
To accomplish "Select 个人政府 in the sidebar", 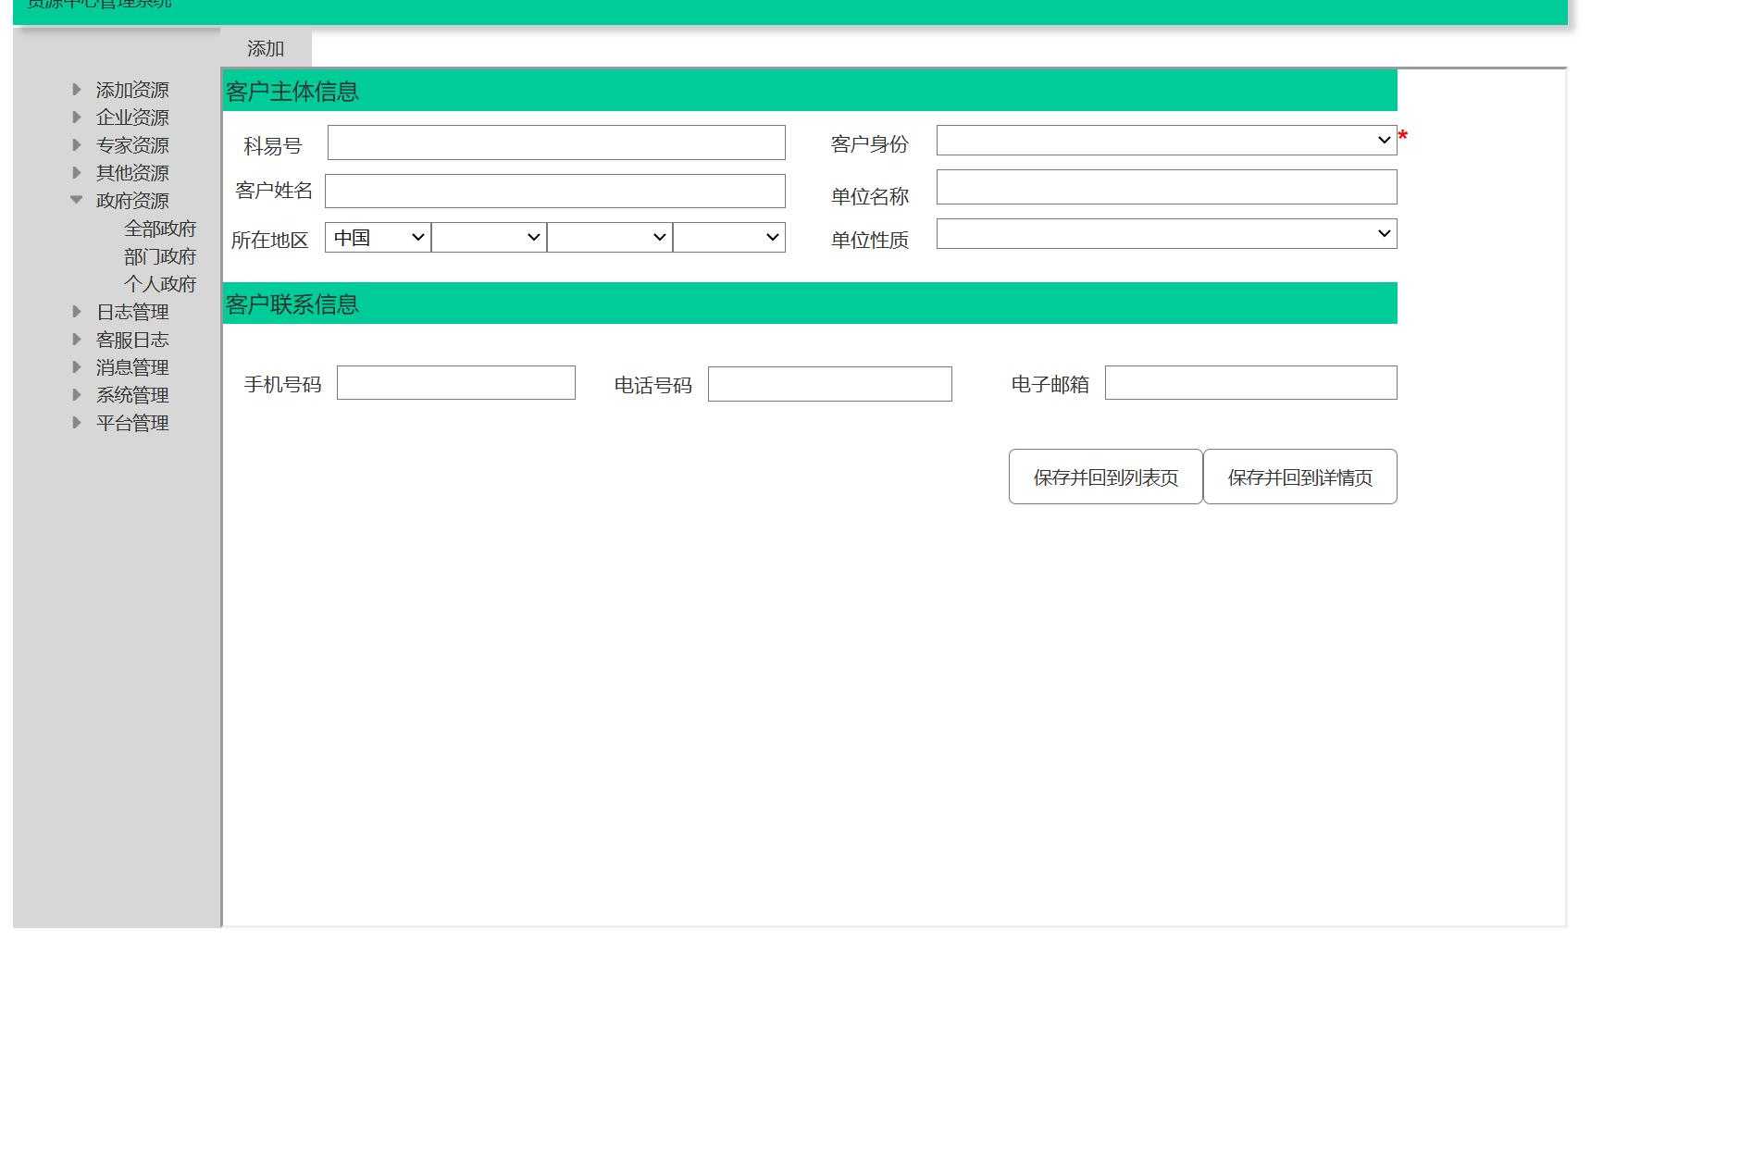I will 161,283.
